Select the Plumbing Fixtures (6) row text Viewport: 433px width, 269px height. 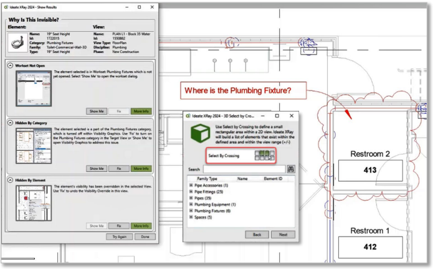[x=212, y=211]
